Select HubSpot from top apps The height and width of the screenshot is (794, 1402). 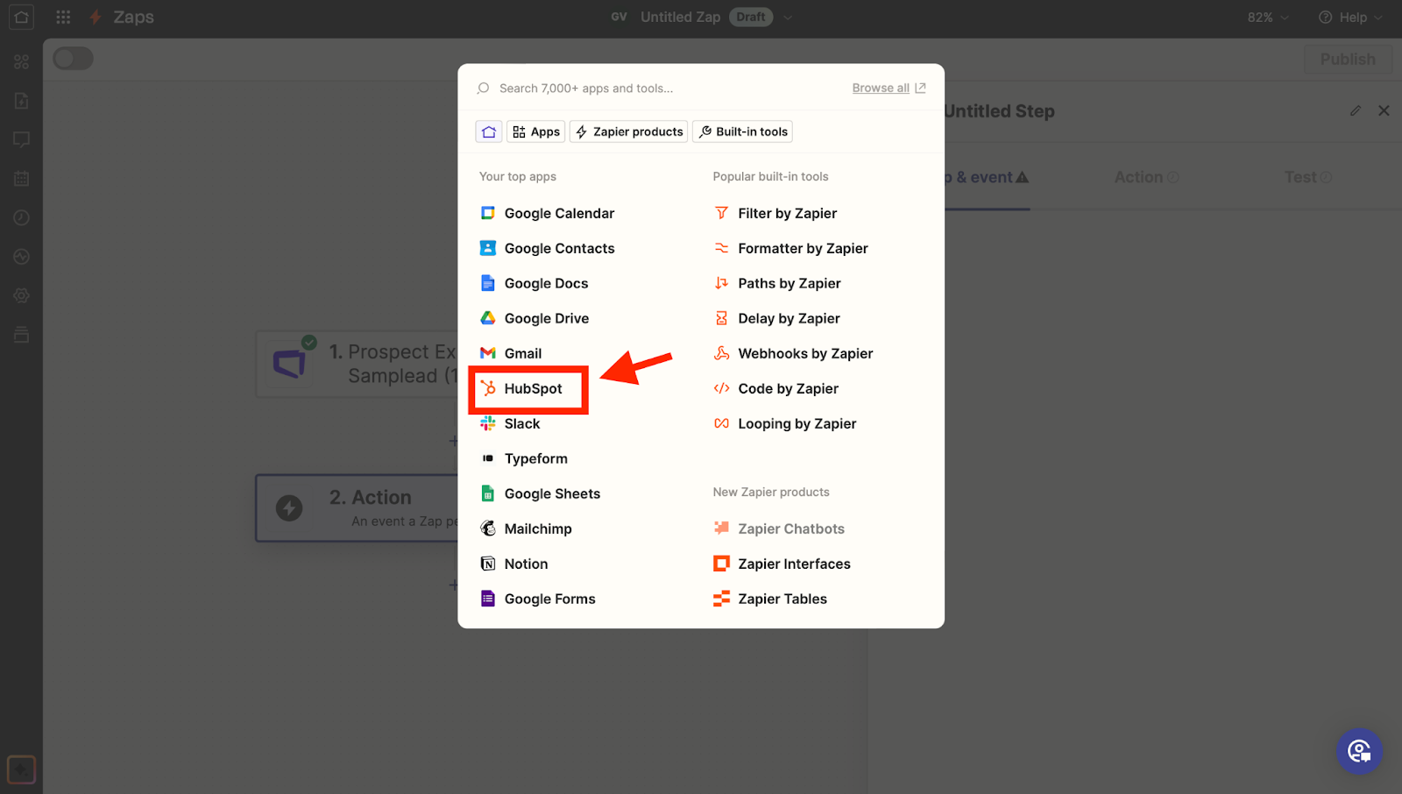click(521, 388)
